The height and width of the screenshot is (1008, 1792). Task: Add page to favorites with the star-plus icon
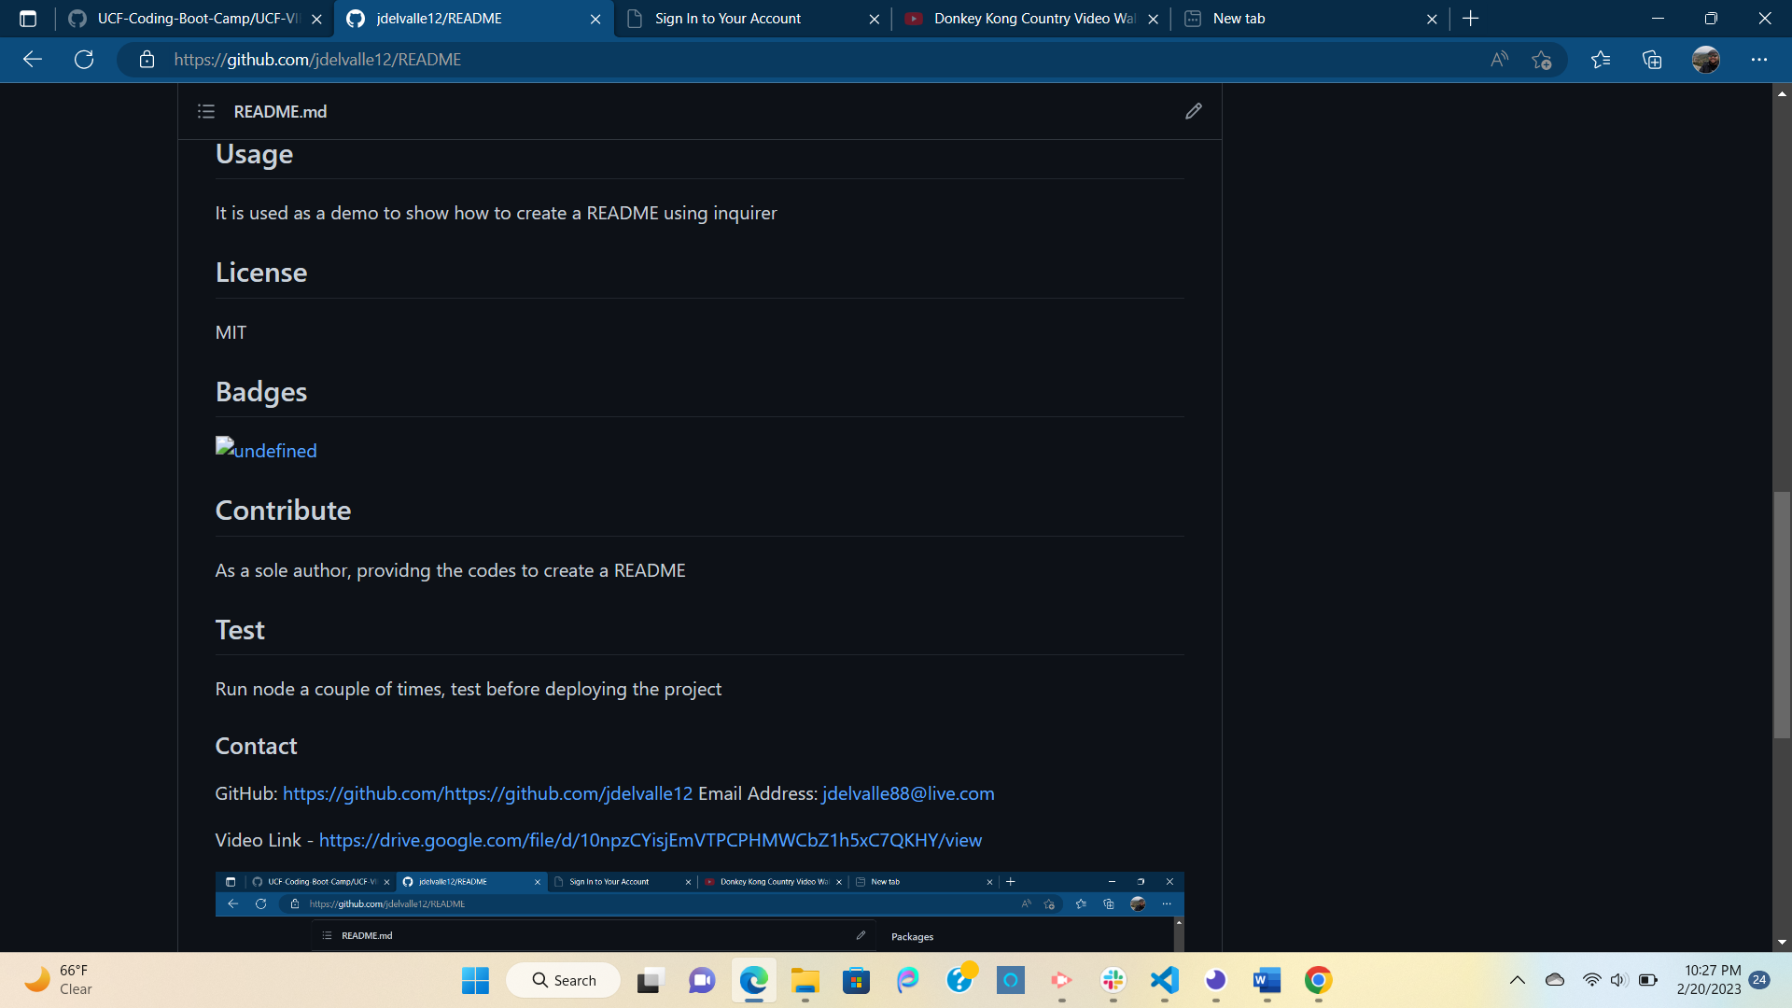[x=1541, y=60]
